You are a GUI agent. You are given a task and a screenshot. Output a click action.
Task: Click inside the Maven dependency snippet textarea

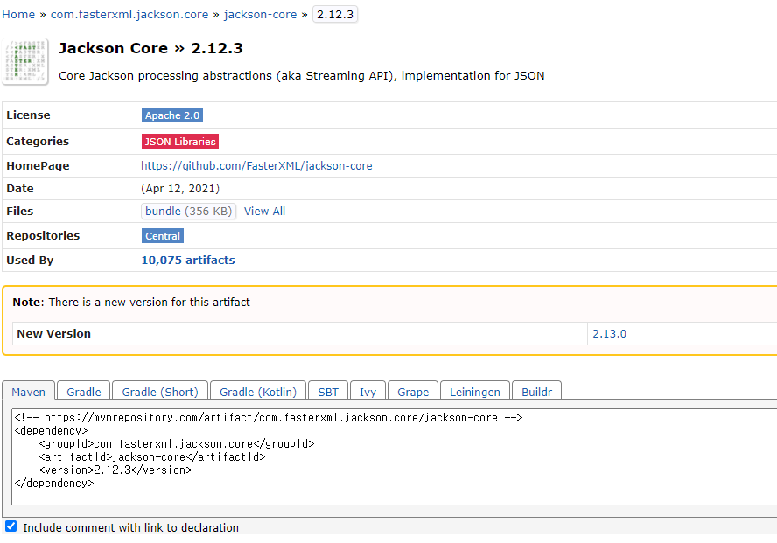(x=394, y=457)
